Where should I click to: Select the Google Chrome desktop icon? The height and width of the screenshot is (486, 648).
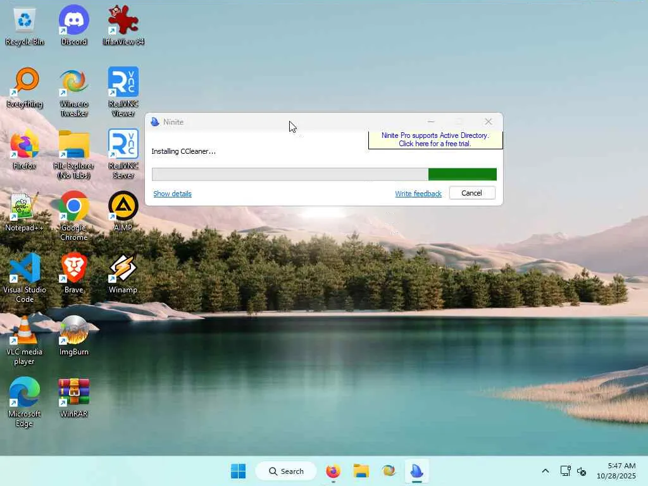pos(73,216)
